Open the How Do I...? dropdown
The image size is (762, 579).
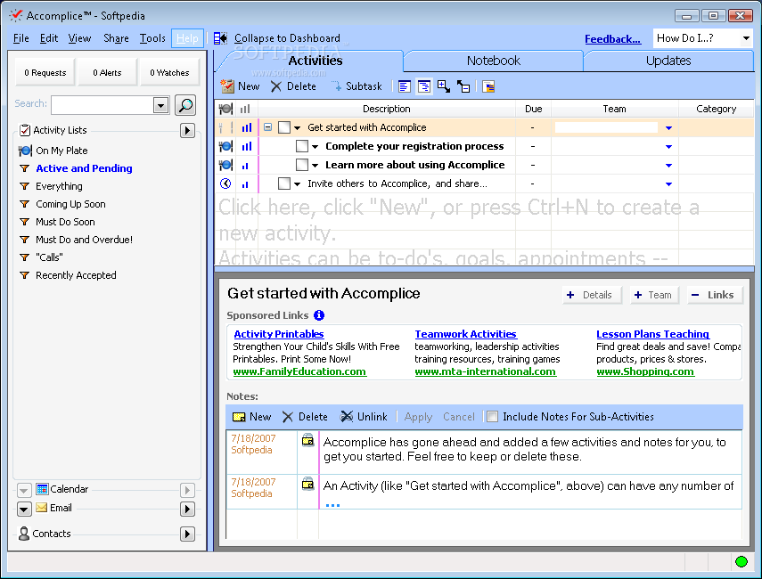(746, 38)
